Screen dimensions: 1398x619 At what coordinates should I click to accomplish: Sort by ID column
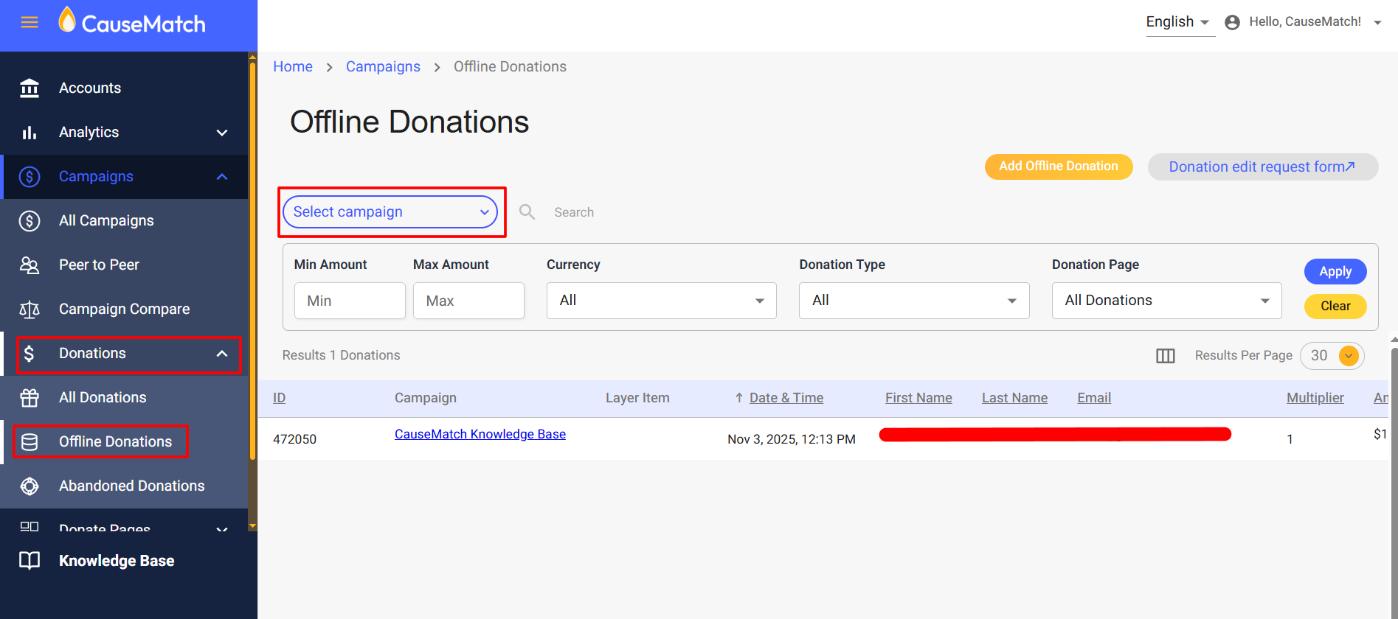pos(279,398)
